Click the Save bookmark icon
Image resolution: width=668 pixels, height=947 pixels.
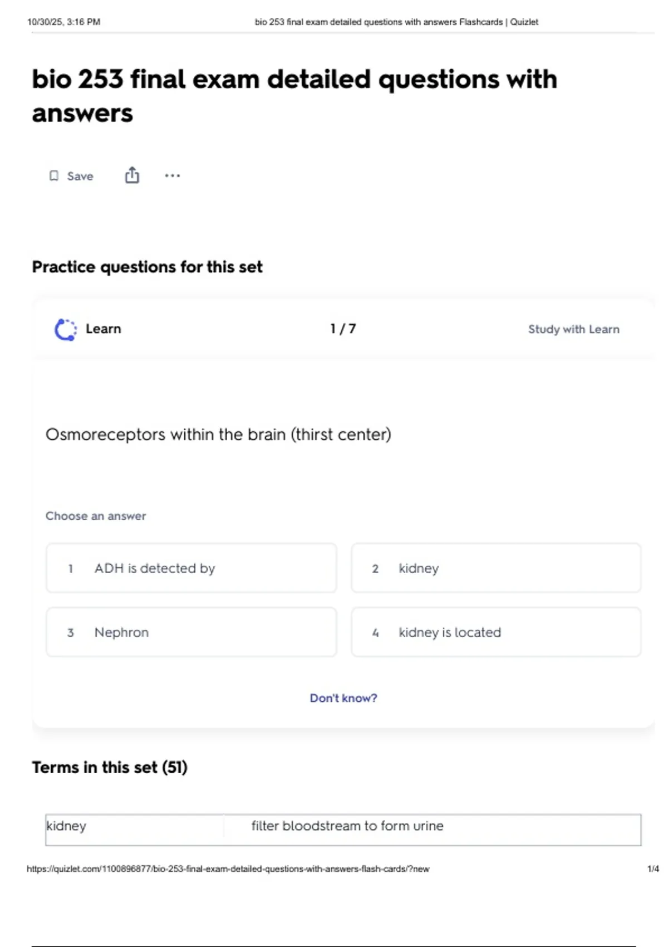[54, 176]
